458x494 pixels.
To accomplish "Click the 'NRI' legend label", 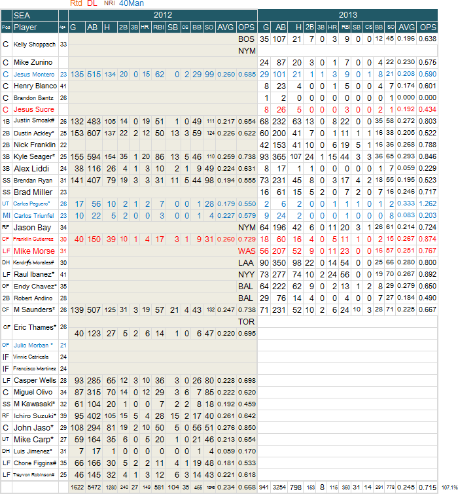I will tap(109, 3).
